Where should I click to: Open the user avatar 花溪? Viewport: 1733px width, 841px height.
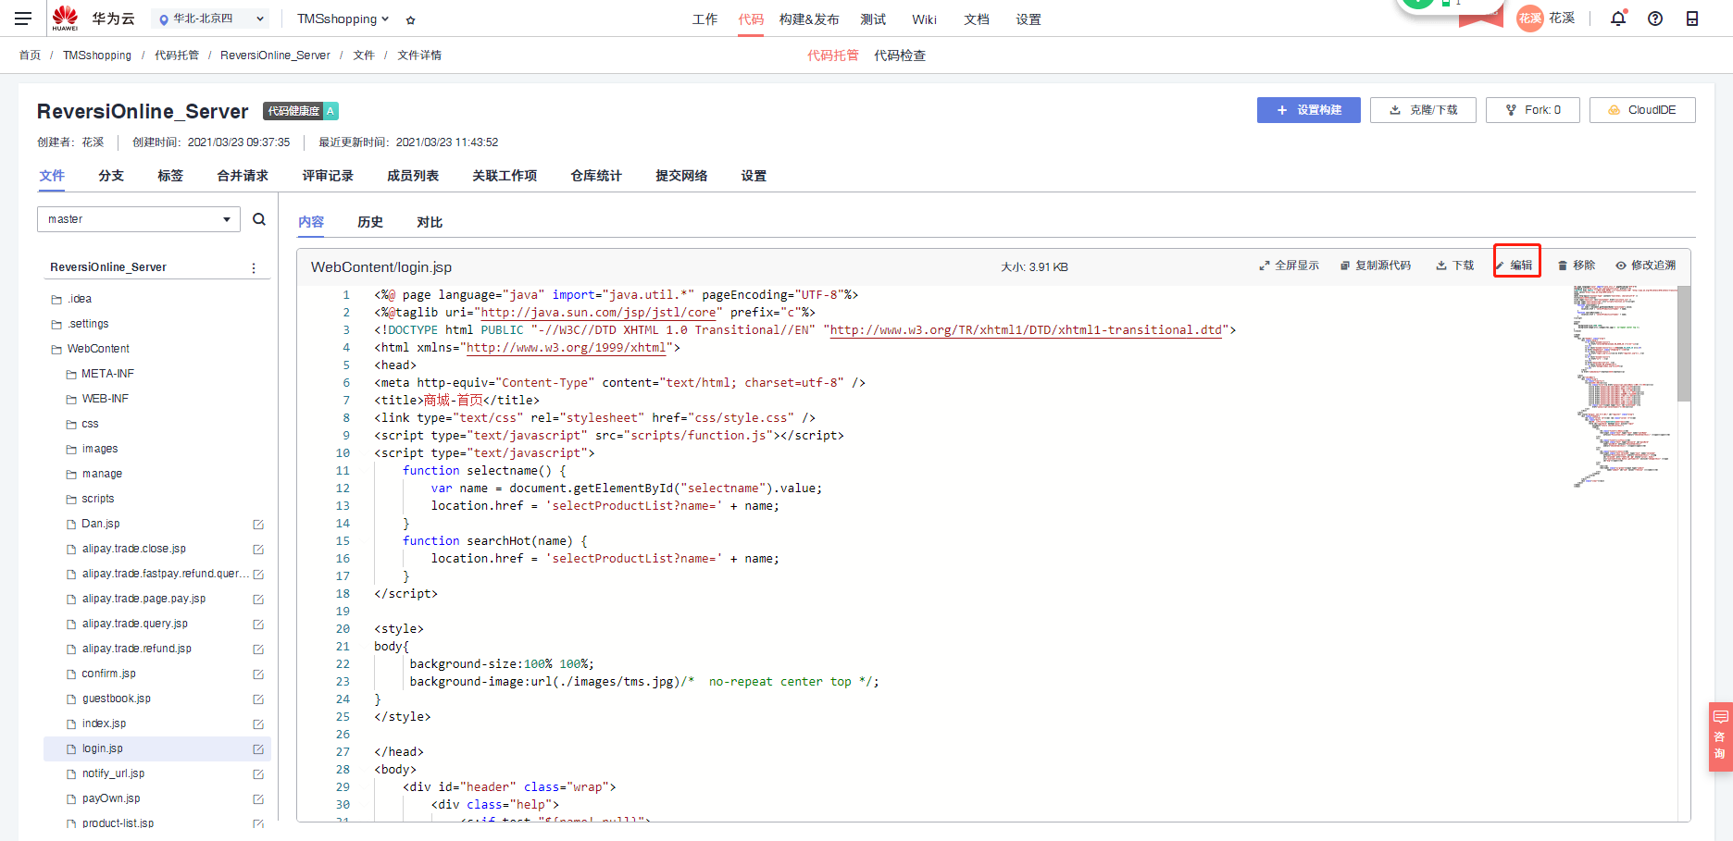(1530, 19)
